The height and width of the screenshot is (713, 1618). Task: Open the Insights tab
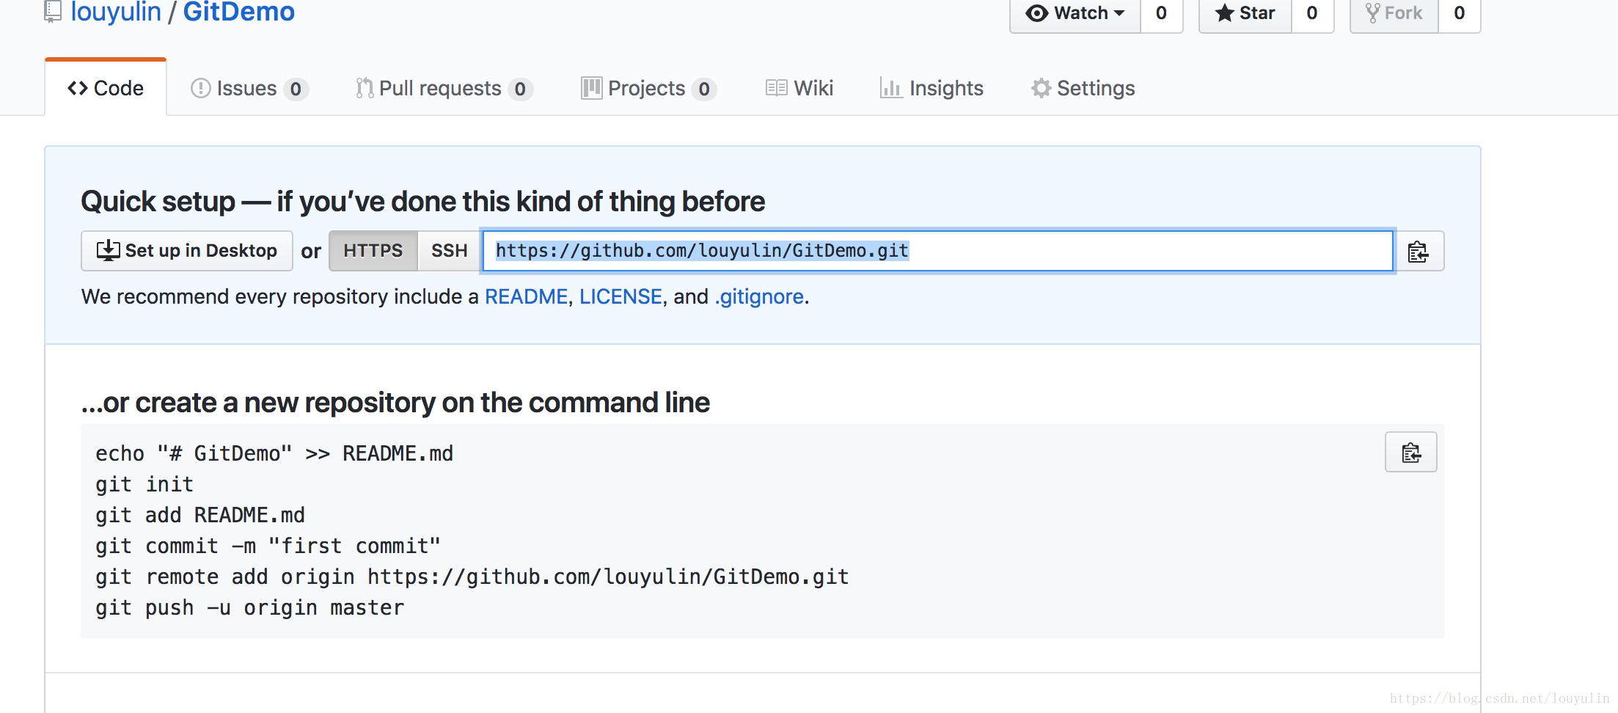(x=931, y=88)
